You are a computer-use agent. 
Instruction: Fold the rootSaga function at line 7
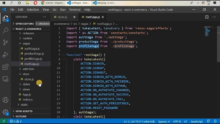64,55
